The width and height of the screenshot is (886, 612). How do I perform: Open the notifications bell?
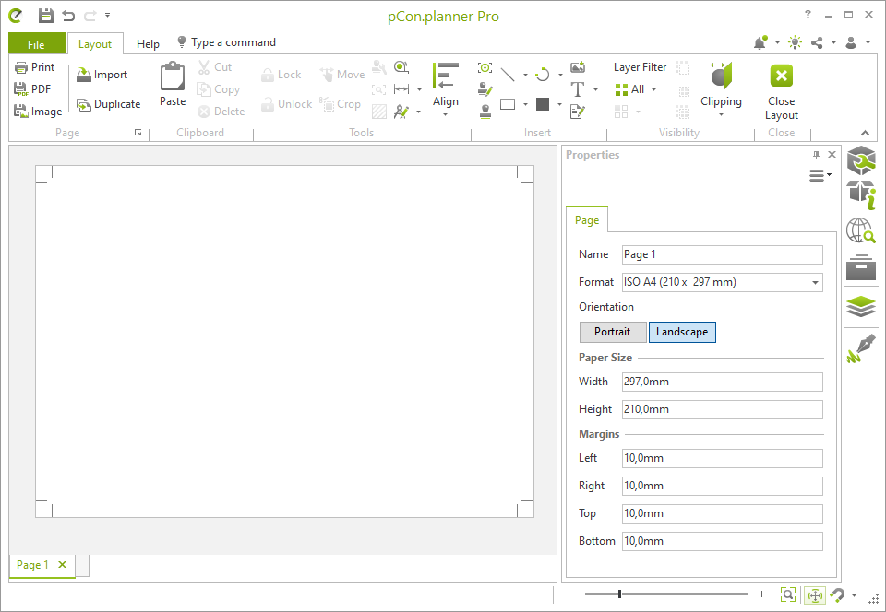click(x=760, y=42)
